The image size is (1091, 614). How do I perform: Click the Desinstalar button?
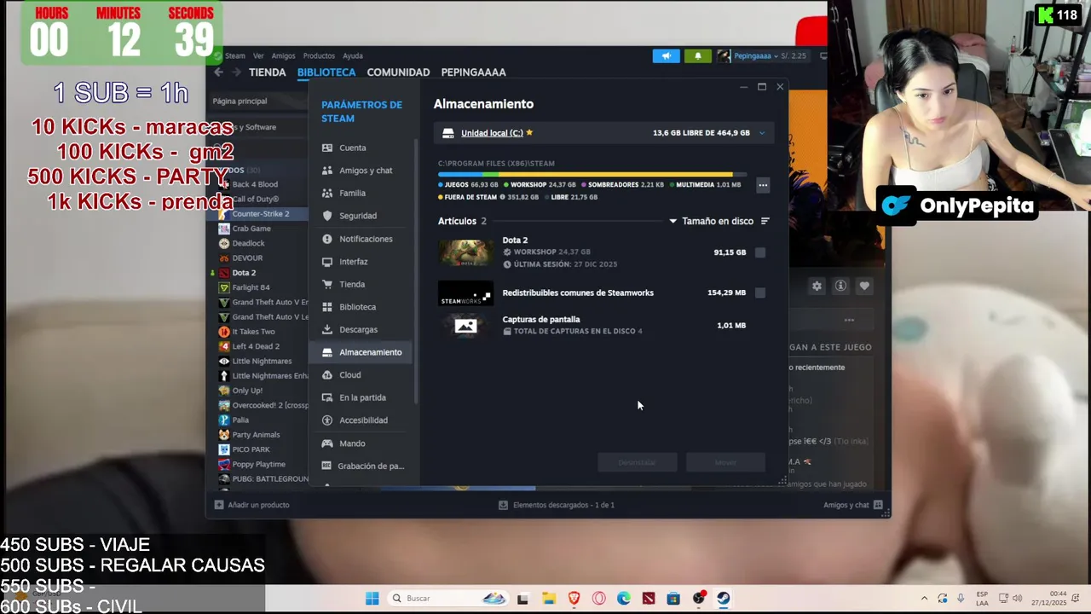(x=637, y=462)
